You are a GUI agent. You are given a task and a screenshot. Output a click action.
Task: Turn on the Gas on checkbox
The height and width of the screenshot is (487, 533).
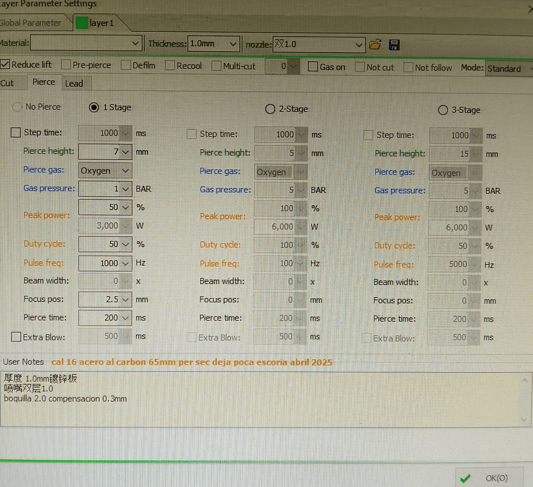coord(313,67)
